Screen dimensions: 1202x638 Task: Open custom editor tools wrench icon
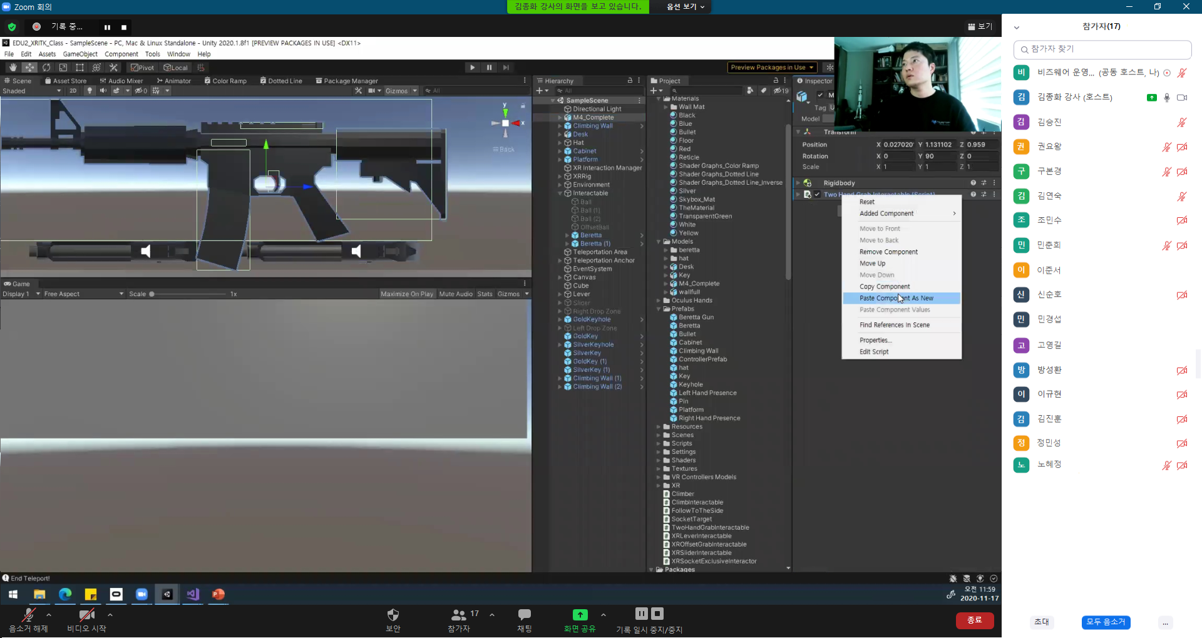click(x=113, y=68)
